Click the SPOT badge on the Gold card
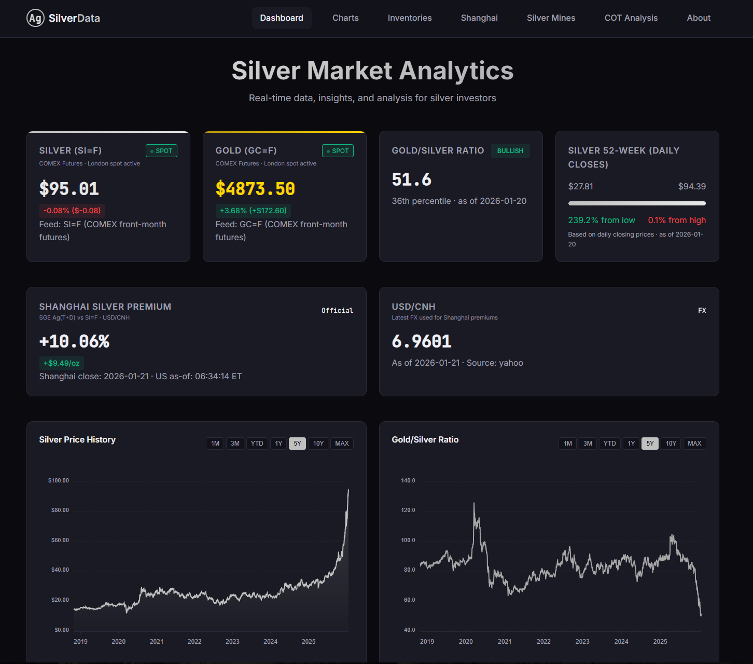This screenshot has height=664, width=753. coord(338,151)
